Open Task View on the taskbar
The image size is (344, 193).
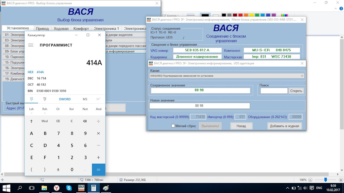pyautogui.click(x=32, y=188)
